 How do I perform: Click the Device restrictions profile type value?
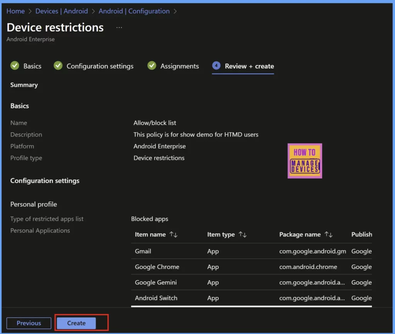click(x=159, y=158)
